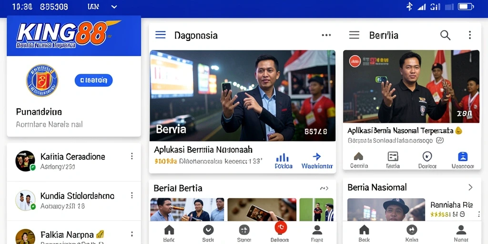Click the signal strength icon in status bar
Screen dimensions: 488x244
tap(421, 7)
